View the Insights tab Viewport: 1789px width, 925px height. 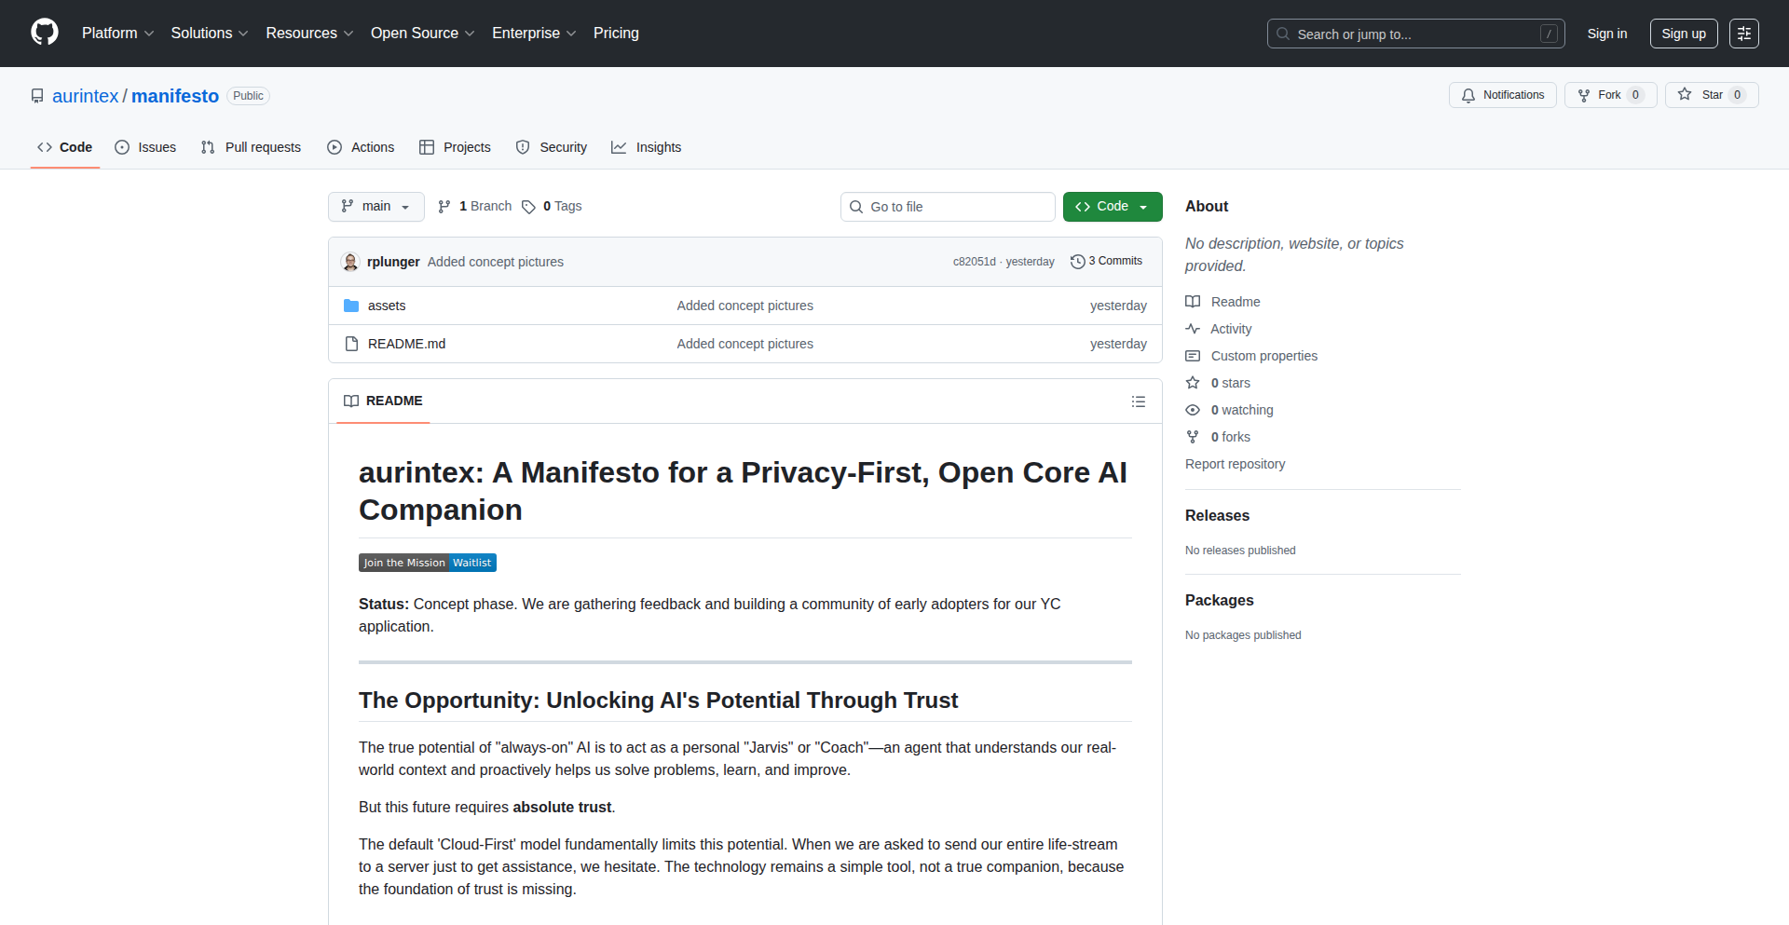click(646, 147)
